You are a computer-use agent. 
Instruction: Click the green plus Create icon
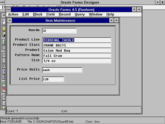[x=4, y=84]
